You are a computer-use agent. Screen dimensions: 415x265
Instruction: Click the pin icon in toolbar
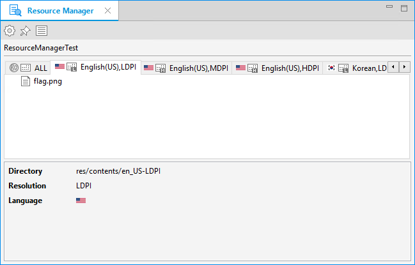pyautogui.click(x=25, y=31)
